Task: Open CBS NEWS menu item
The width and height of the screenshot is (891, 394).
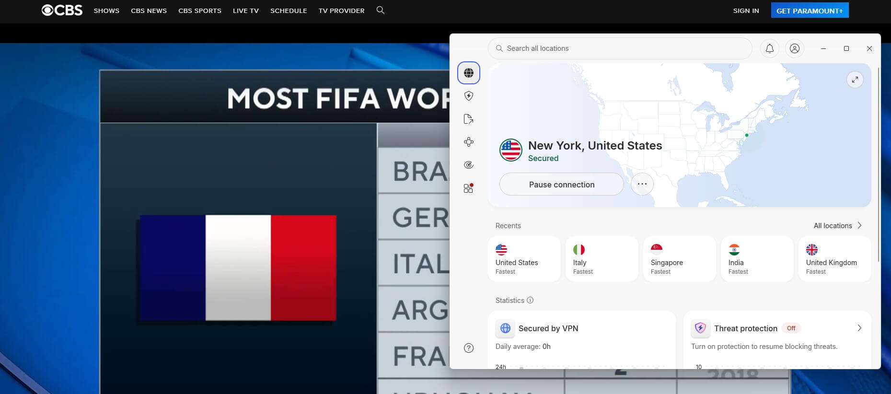Action: (x=149, y=11)
